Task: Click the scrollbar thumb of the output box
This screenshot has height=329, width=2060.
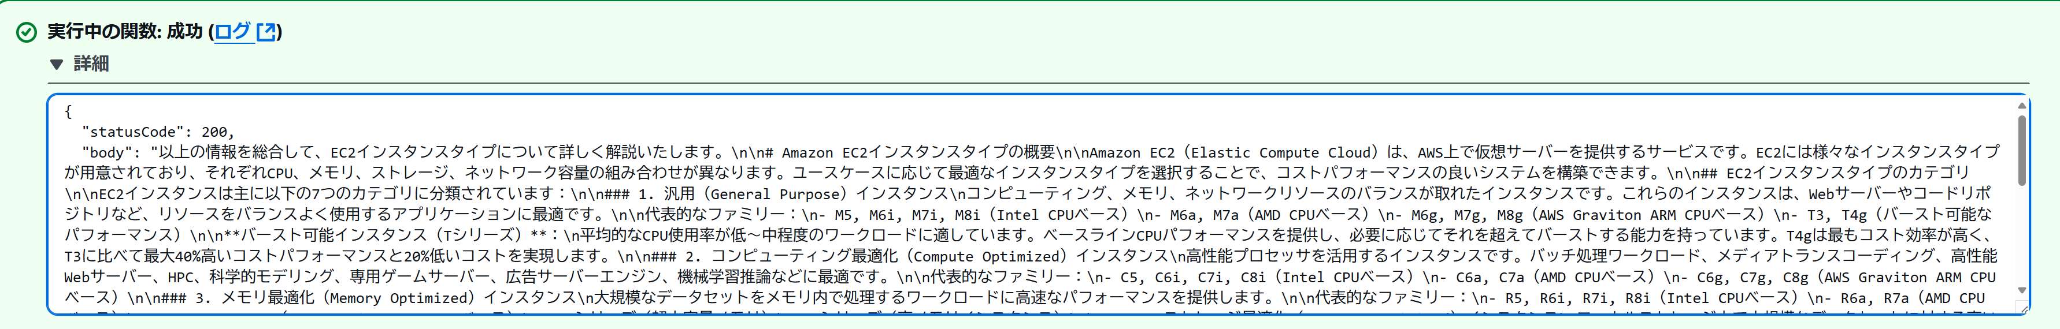Action: click(x=2022, y=150)
